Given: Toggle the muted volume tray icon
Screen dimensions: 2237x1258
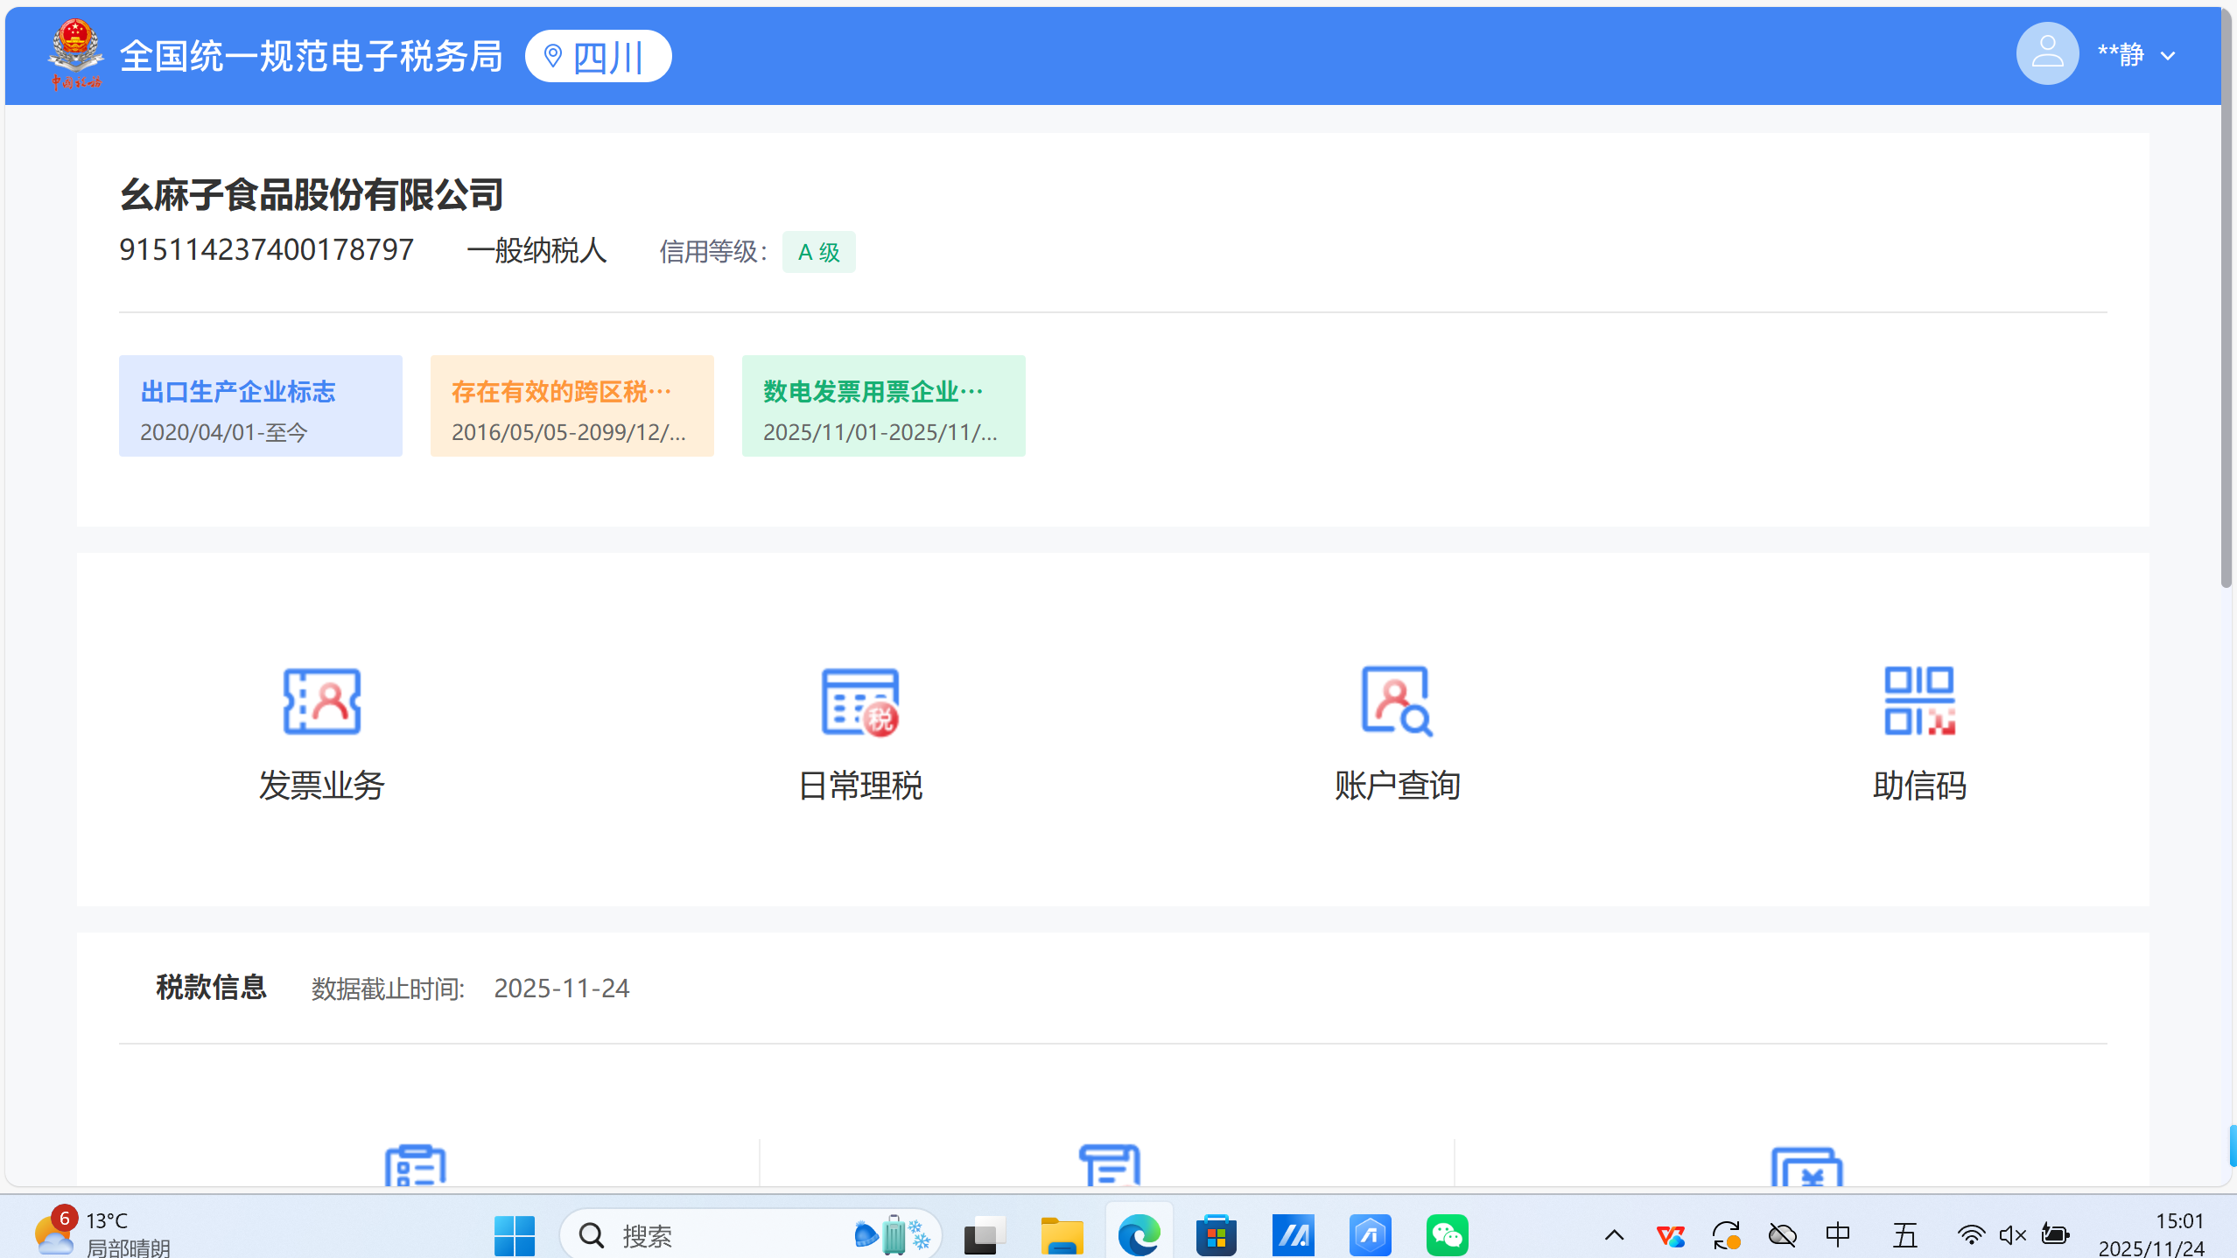Looking at the screenshot, I should coord(2013,1235).
